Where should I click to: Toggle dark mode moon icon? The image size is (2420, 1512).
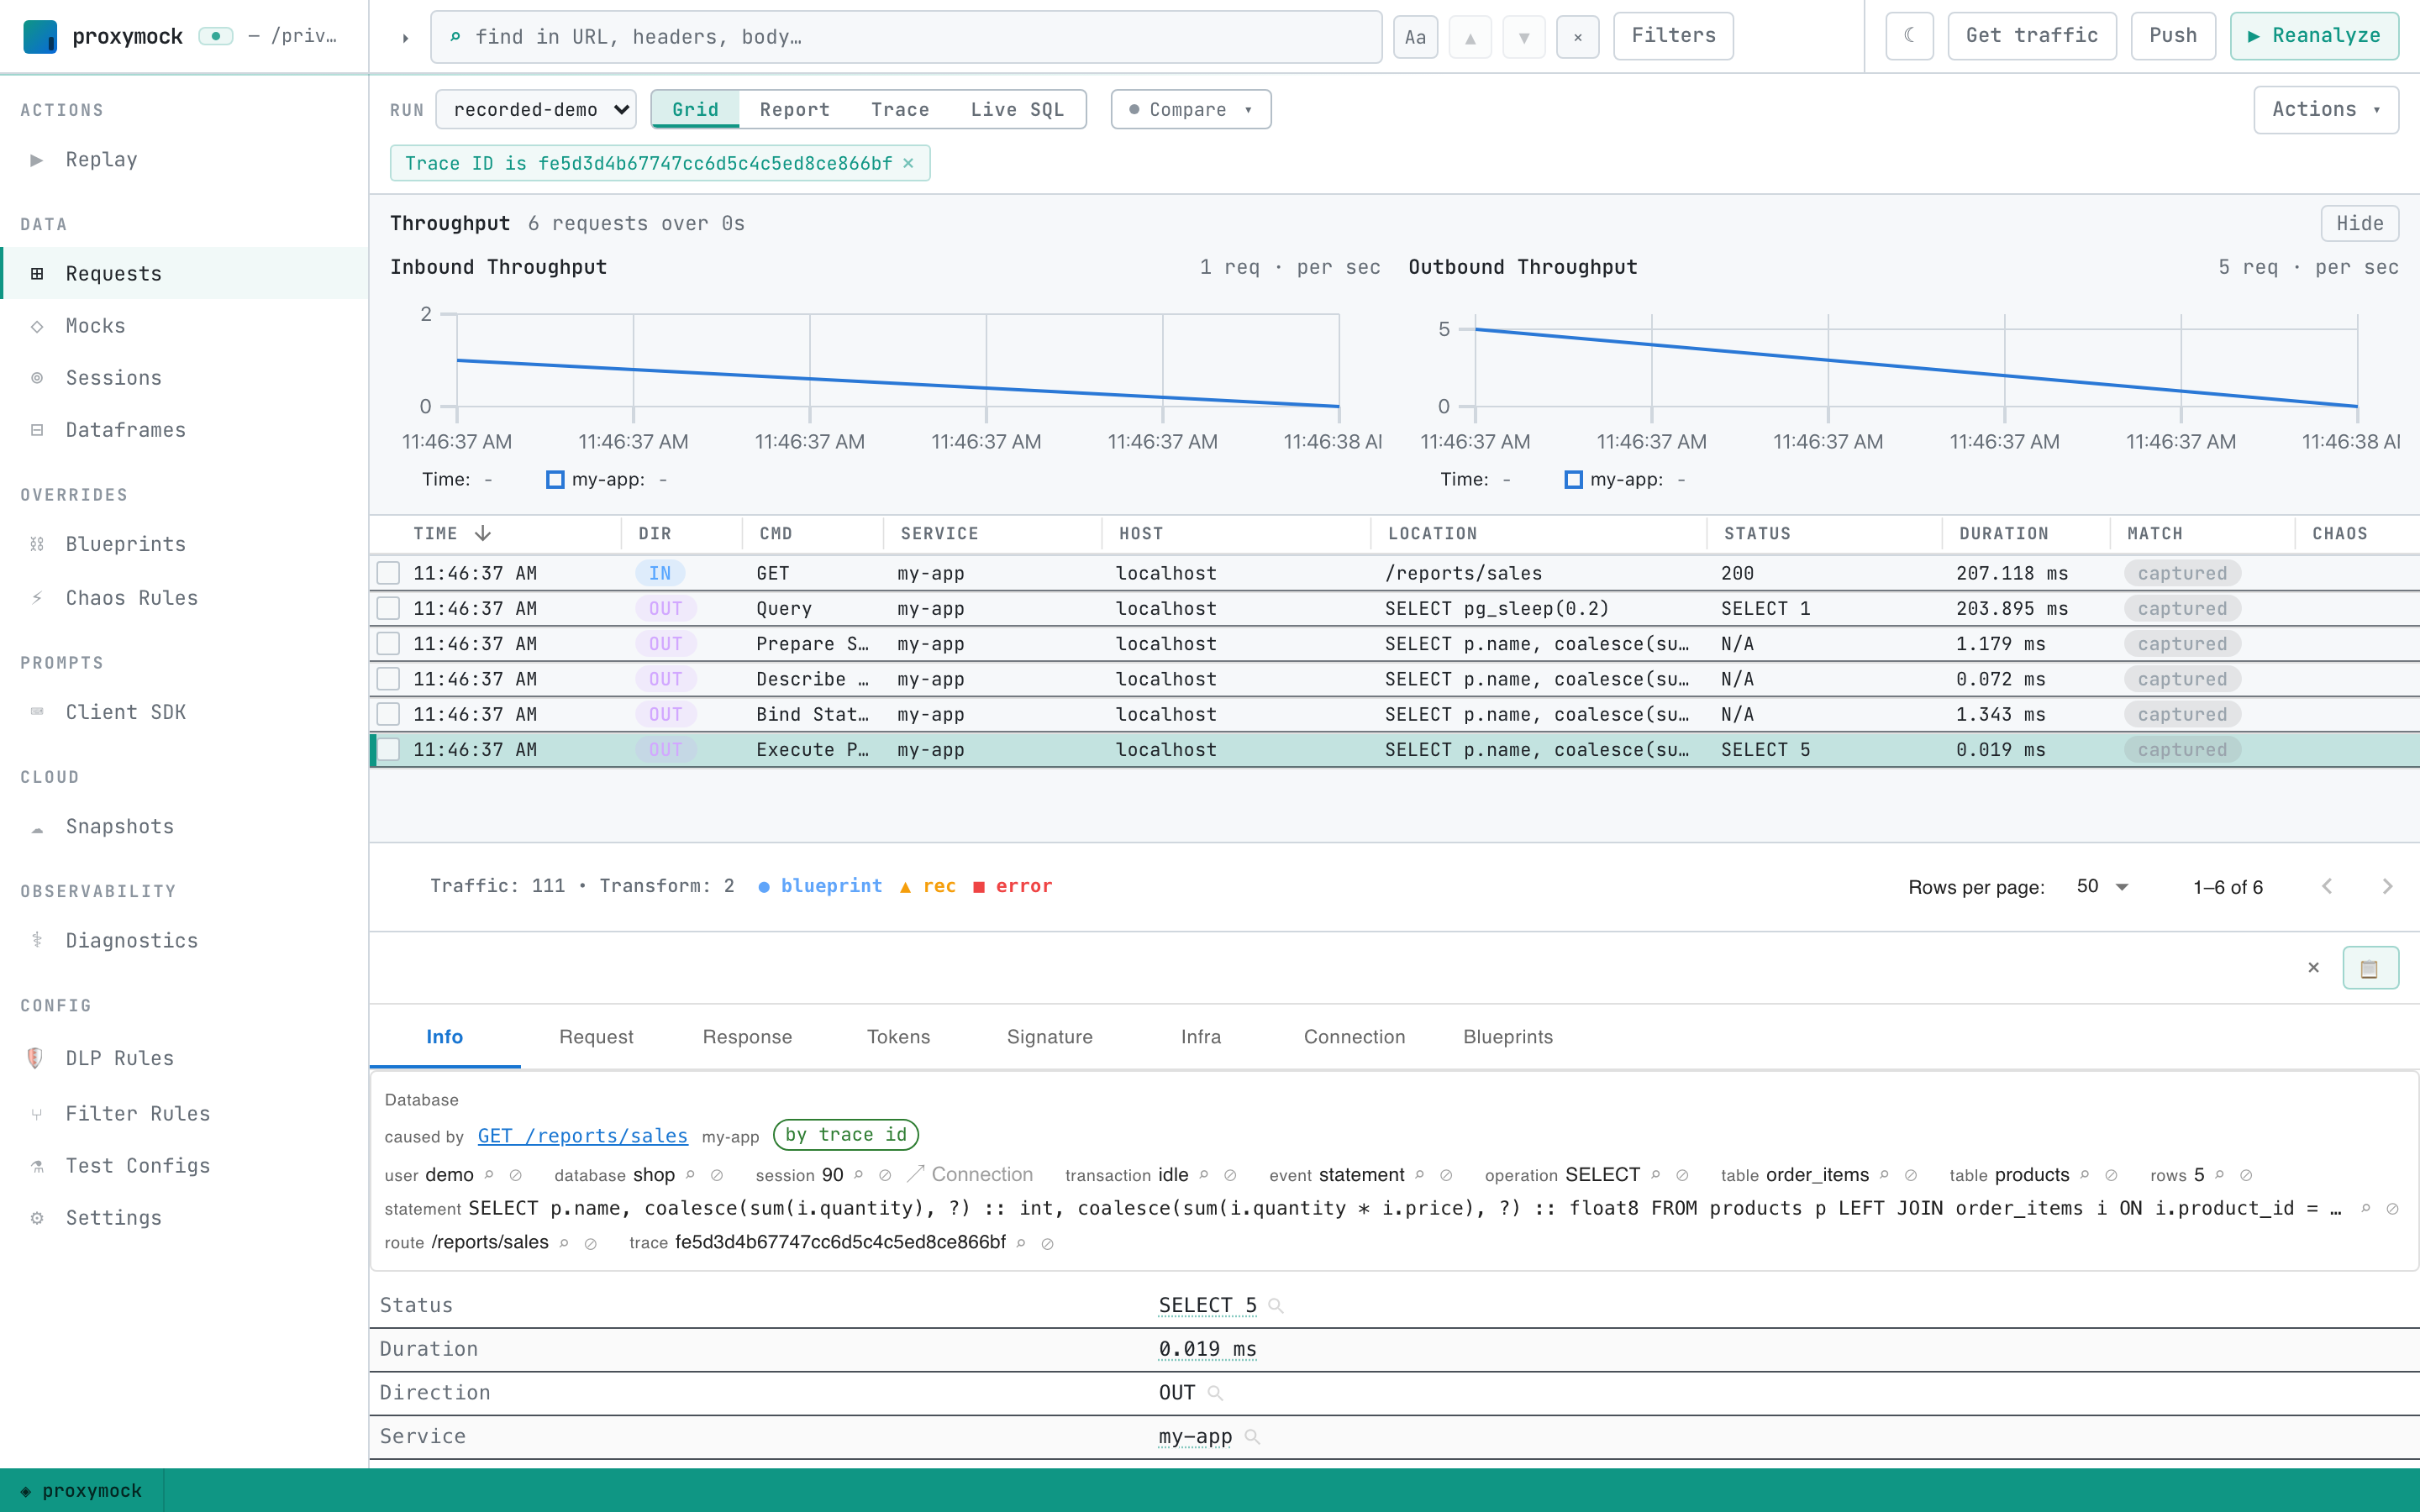point(1909,36)
